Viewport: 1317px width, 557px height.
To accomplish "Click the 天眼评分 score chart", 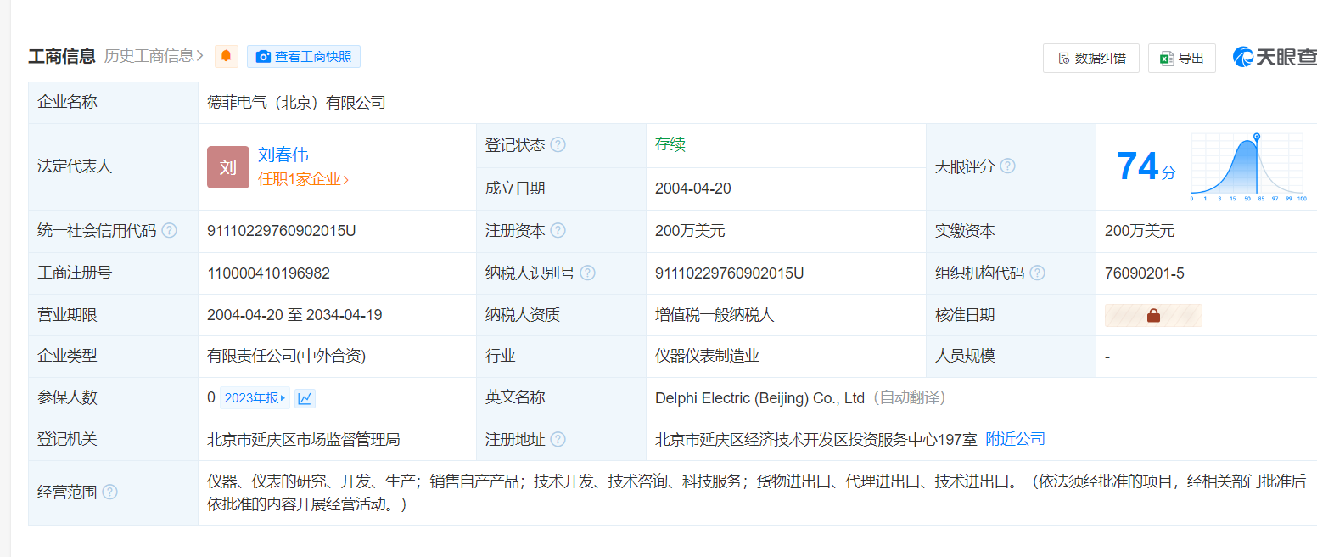I will [x=1247, y=167].
